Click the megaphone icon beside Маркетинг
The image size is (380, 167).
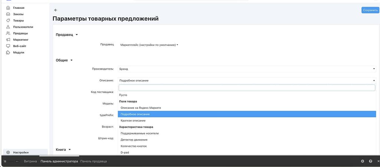tap(8, 40)
